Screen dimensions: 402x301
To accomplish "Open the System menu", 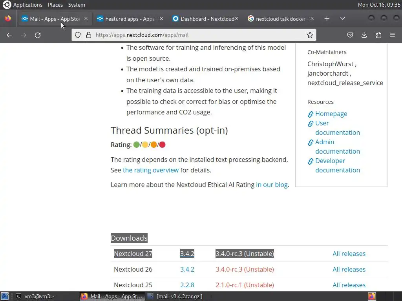I will tap(77, 5).
